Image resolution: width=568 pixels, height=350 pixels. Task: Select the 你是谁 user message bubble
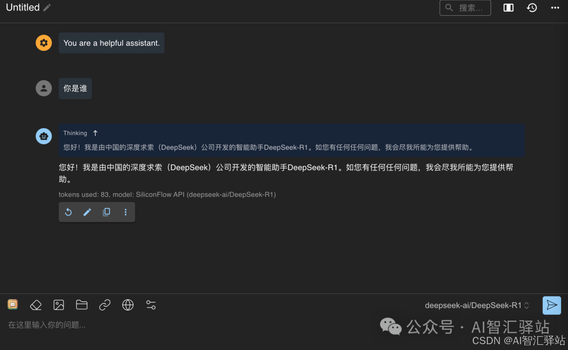(75, 89)
